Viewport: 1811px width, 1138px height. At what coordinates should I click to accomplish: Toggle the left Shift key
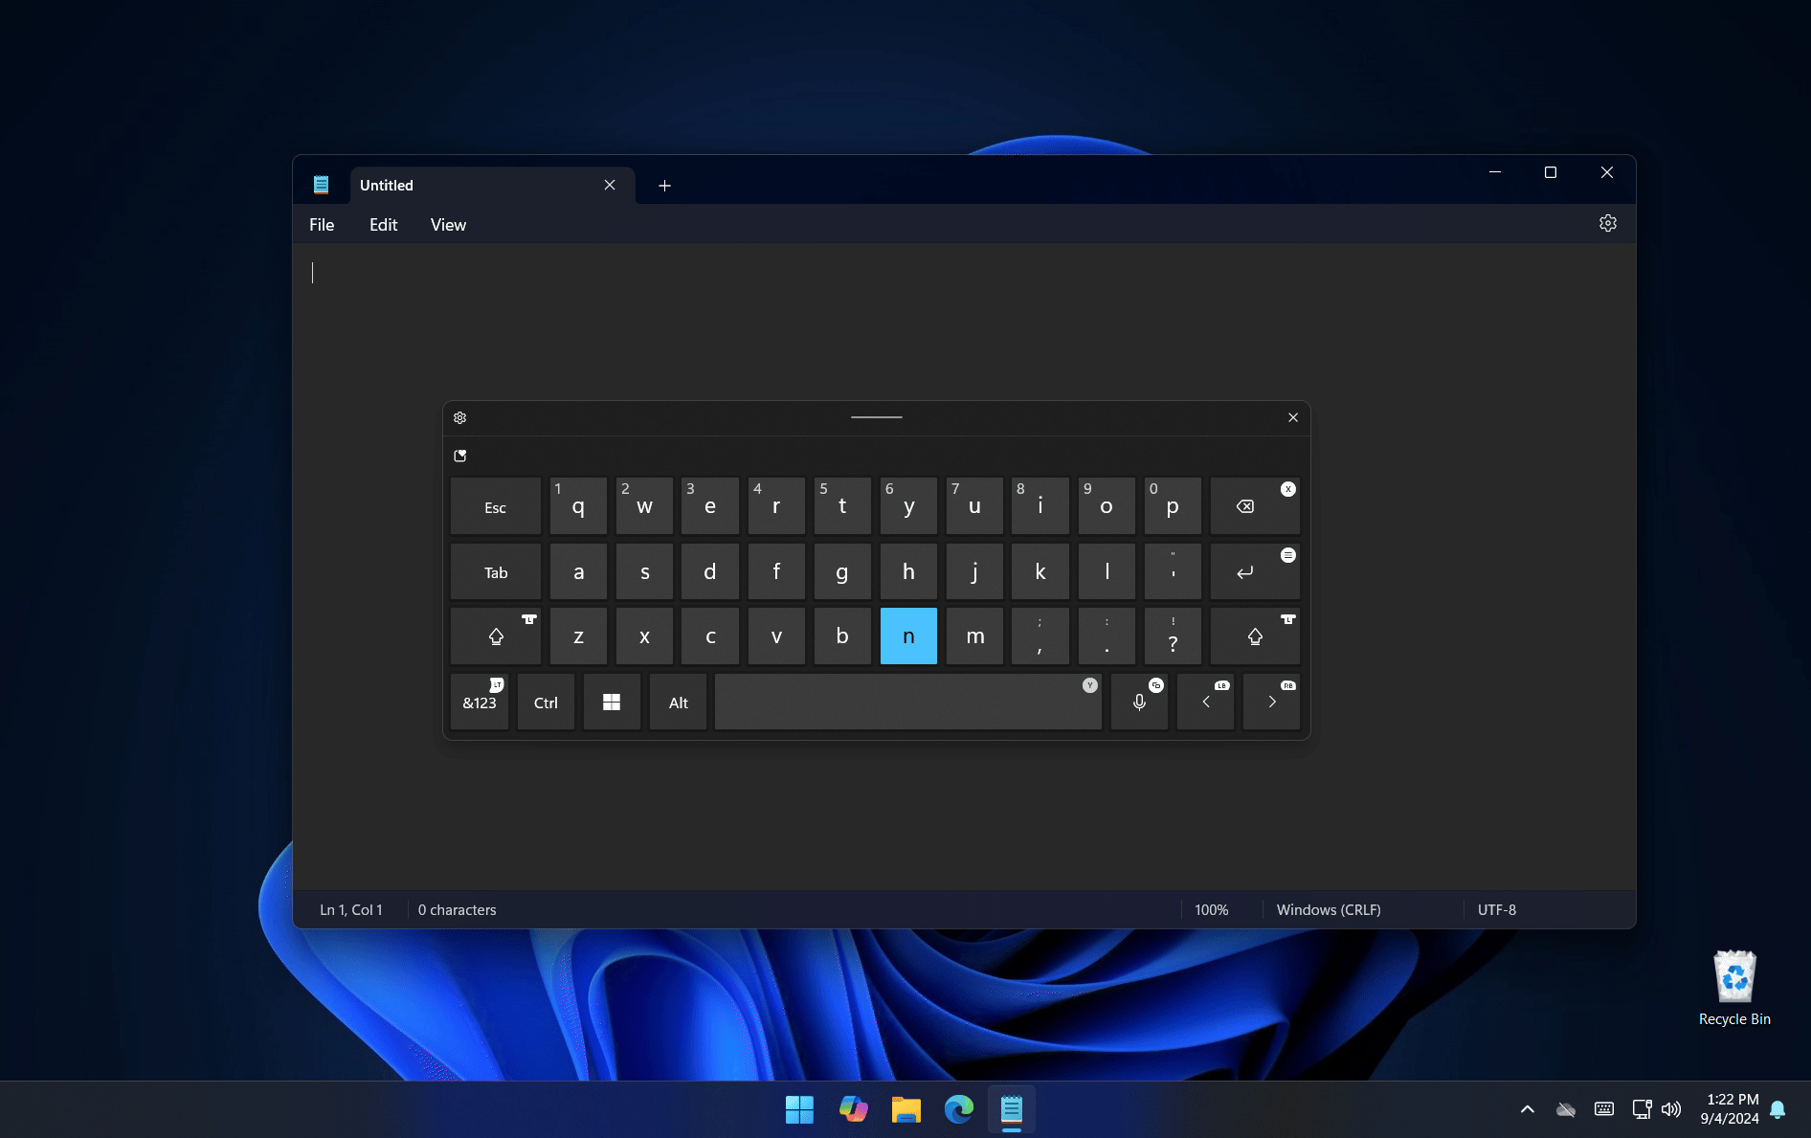[x=496, y=636]
